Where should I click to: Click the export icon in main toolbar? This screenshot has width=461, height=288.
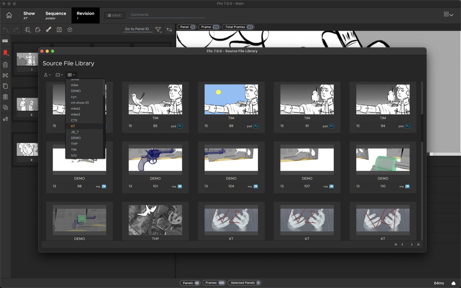click(38, 30)
